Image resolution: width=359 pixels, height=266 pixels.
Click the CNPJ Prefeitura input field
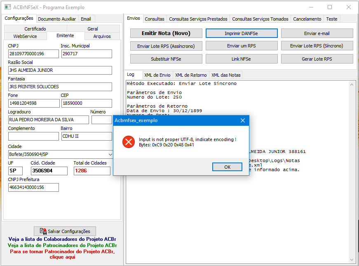pyautogui.click(x=33, y=187)
